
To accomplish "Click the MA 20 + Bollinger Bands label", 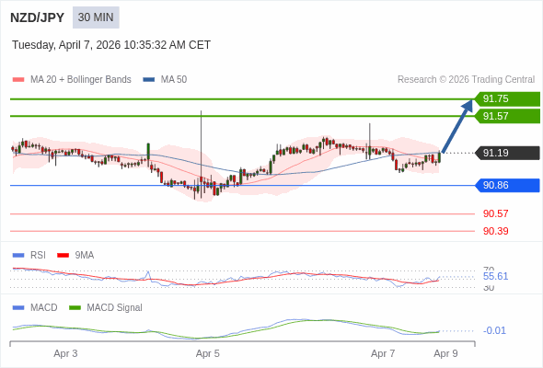I will (x=81, y=80).
